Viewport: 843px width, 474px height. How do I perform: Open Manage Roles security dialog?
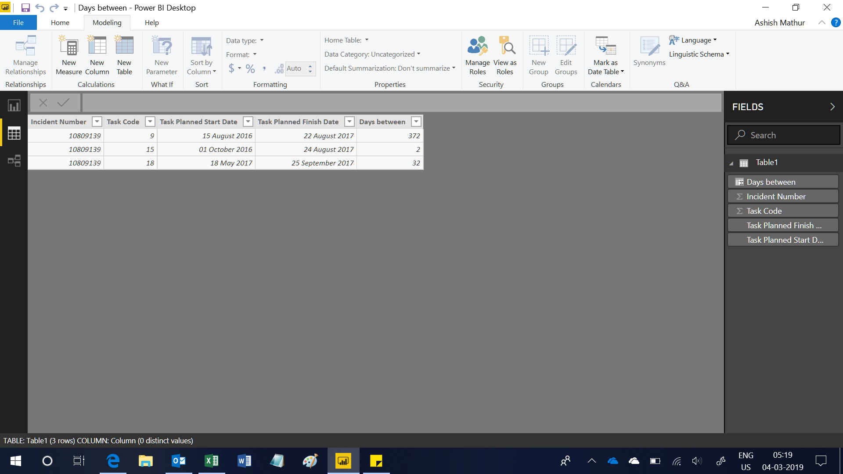coord(478,55)
